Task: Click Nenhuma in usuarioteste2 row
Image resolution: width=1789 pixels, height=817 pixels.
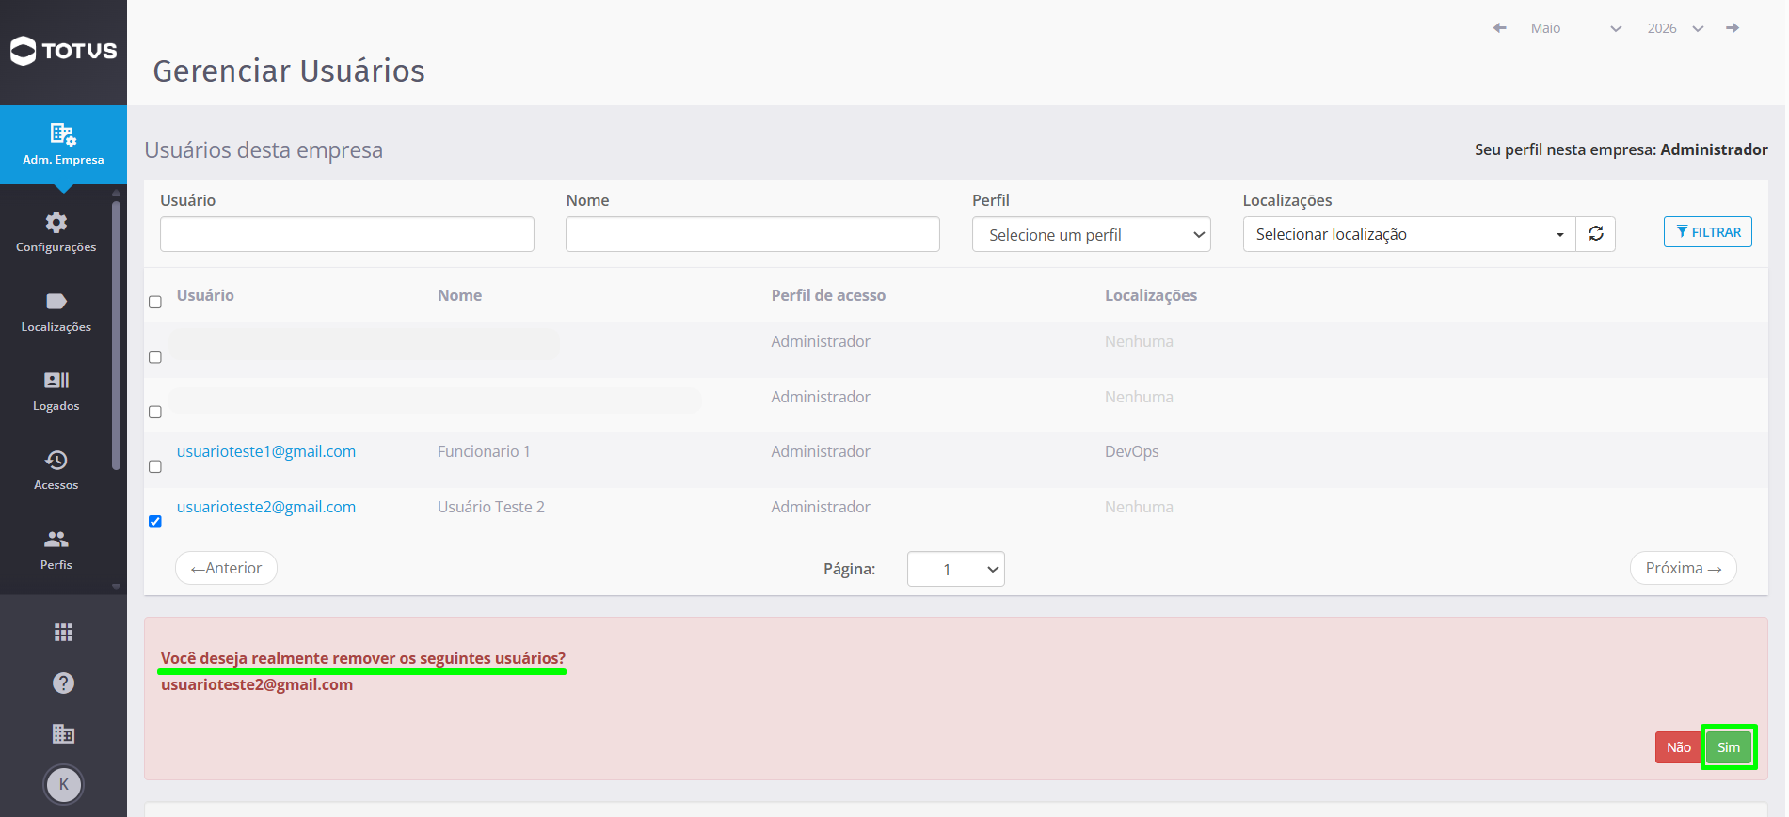Action: pyautogui.click(x=1139, y=507)
